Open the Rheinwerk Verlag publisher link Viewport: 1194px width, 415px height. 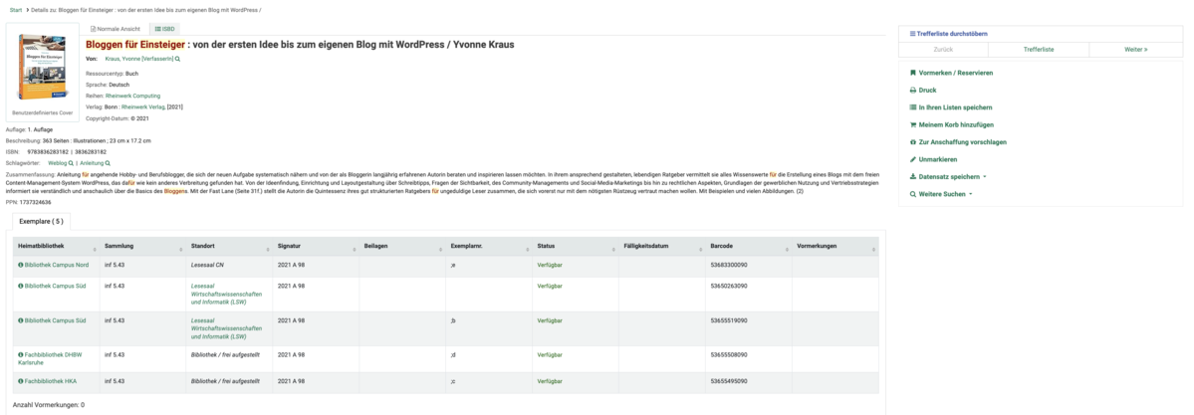(x=142, y=107)
